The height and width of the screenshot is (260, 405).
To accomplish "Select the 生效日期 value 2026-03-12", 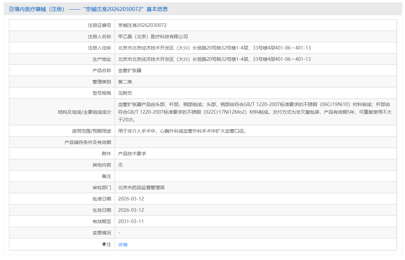I will point(131,210).
